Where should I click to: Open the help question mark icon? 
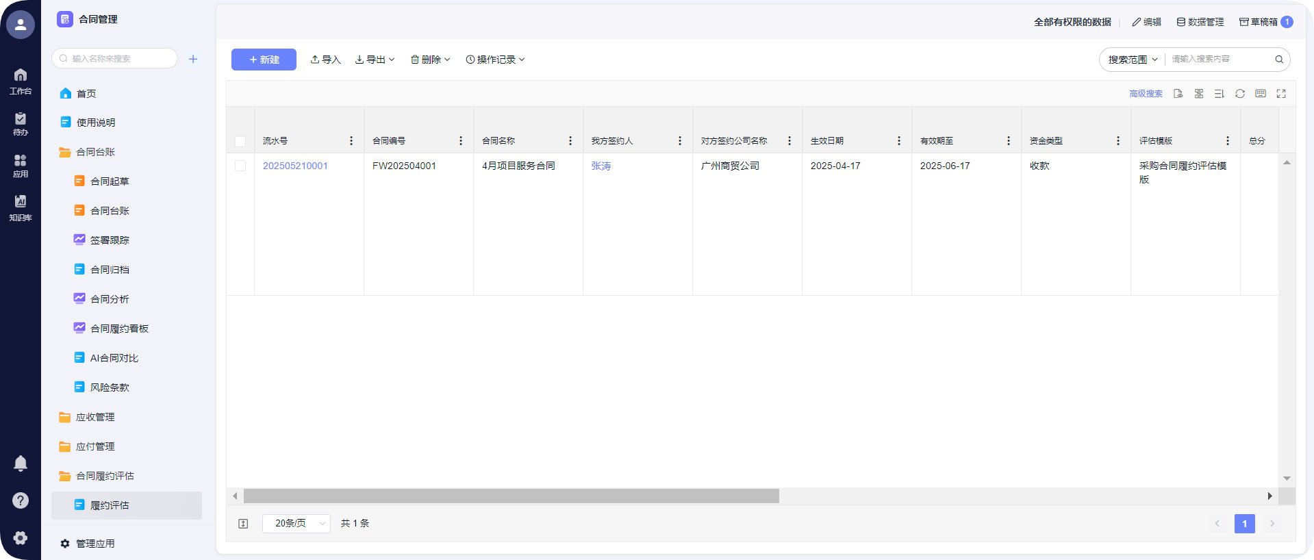pyautogui.click(x=21, y=500)
